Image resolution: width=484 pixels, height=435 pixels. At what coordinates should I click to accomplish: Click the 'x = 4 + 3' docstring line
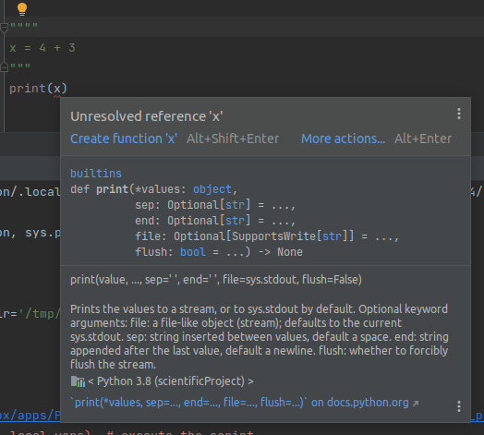tap(42, 48)
